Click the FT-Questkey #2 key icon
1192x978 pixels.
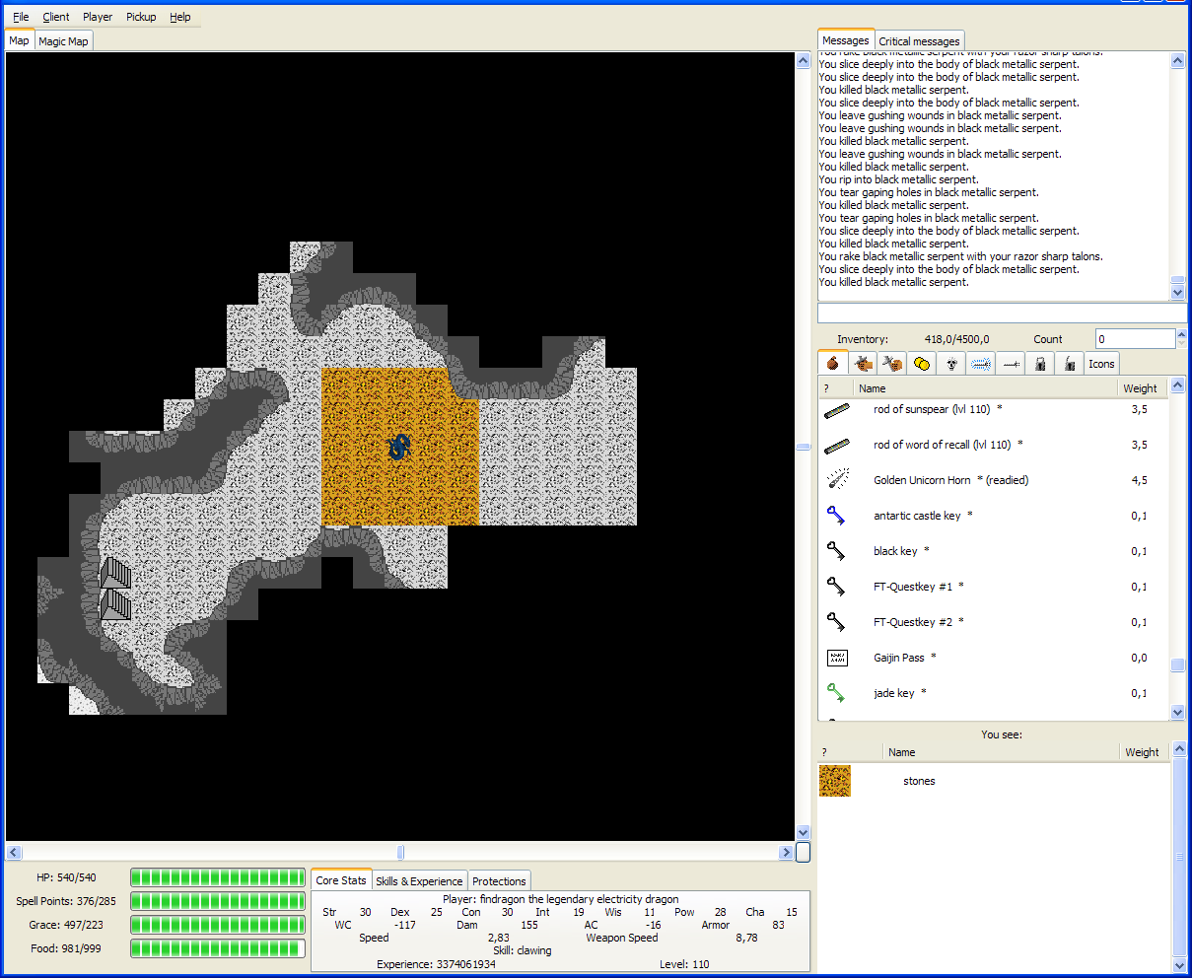pyautogui.click(x=836, y=622)
